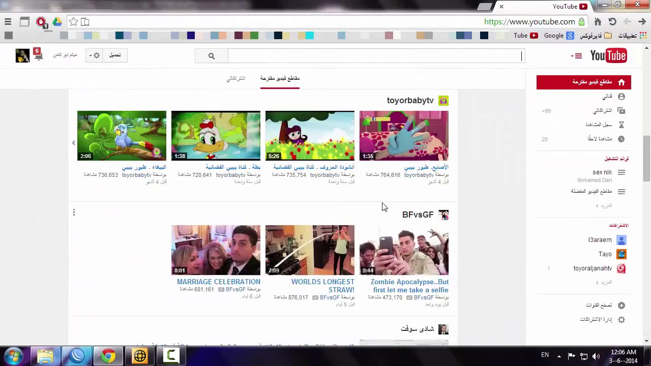651x366 pixels.
Task: Open the Watch Later clock icon in sidebar
Action: tap(621, 139)
